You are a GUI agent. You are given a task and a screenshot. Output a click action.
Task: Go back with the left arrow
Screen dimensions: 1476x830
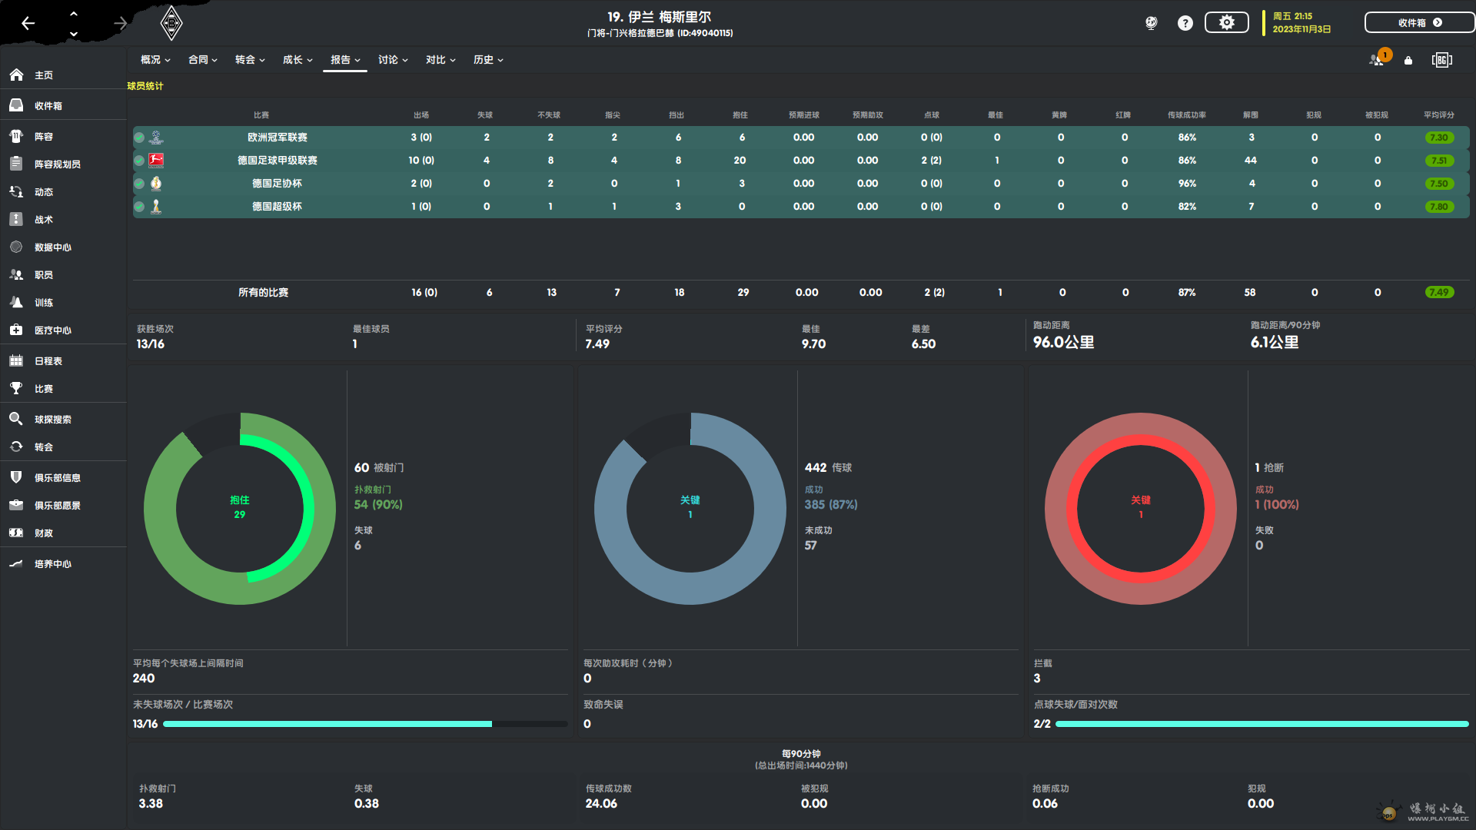[x=28, y=23]
